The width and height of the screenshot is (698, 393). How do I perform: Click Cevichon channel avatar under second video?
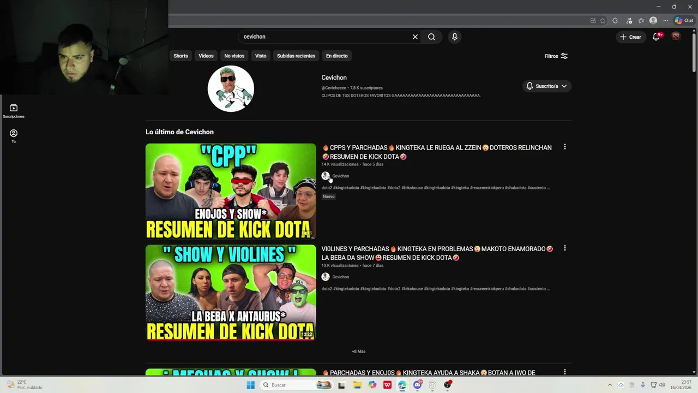coord(326,277)
